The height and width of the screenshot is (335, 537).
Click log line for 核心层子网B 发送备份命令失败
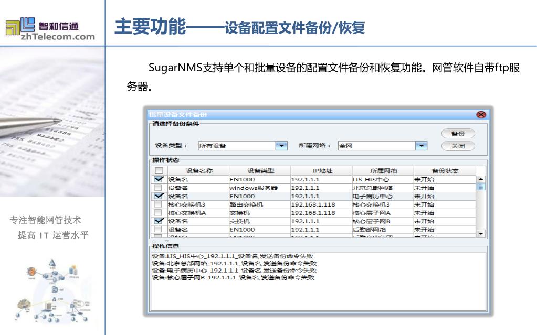click(x=233, y=277)
